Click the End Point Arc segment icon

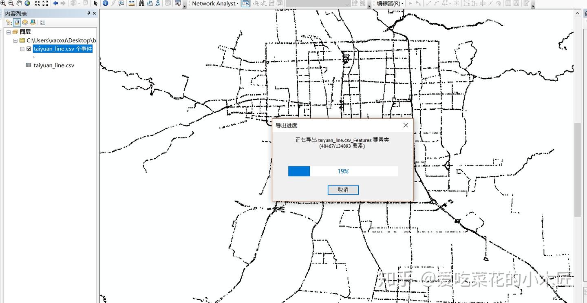(x=437, y=3)
